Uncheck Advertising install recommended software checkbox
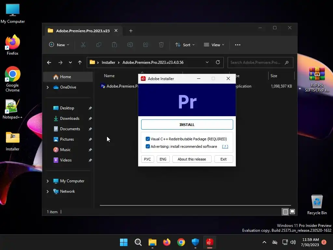The image size is (333, 250). click(x=148, y=146)
